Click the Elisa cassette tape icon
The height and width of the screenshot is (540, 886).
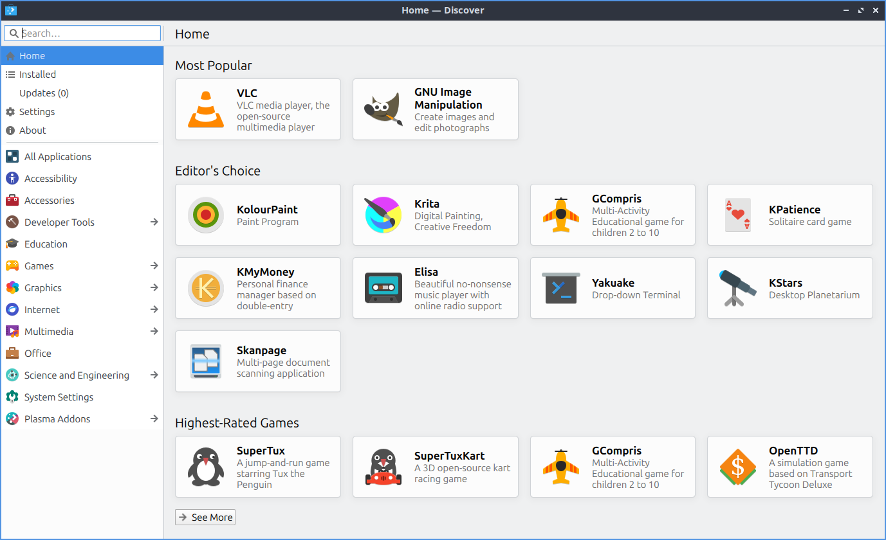pyautogui.click(x=383, y=289)
